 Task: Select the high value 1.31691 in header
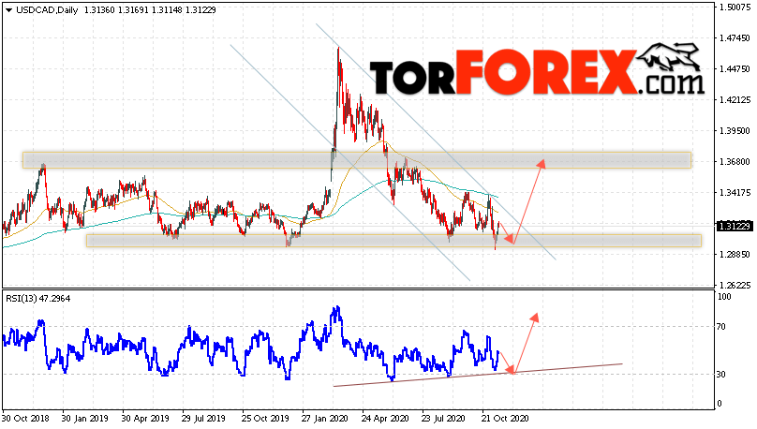pos(133,10)
